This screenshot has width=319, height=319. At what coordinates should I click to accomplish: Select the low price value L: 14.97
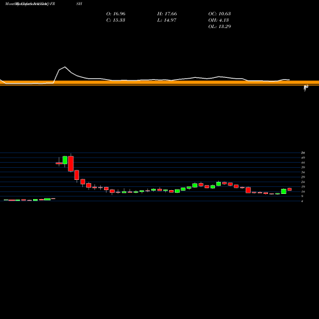pyautogui.click(x=167, y=20)
